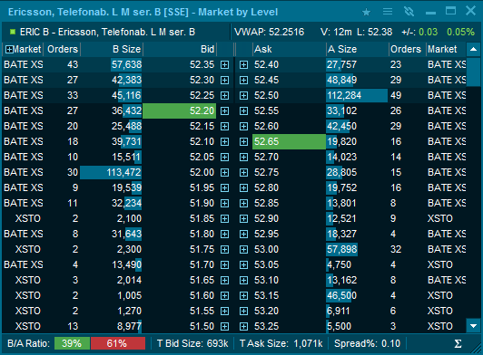Viewport: 483px width, 355px height.
Task: Expand bid level 52.10 plus icon
Action: 225,141
